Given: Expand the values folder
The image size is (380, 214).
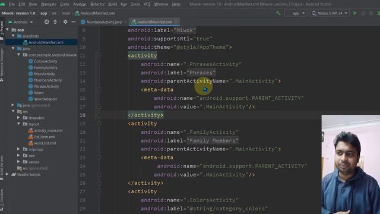Looking at the screenshot, I should 18,162.
